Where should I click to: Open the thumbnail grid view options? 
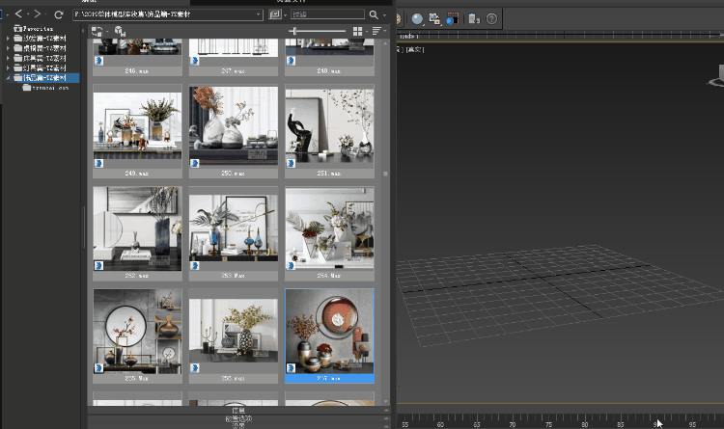coord(358,32)
